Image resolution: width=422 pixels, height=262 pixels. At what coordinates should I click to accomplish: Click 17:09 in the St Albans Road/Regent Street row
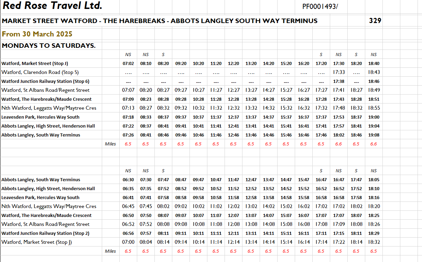(x=339, y=224)
